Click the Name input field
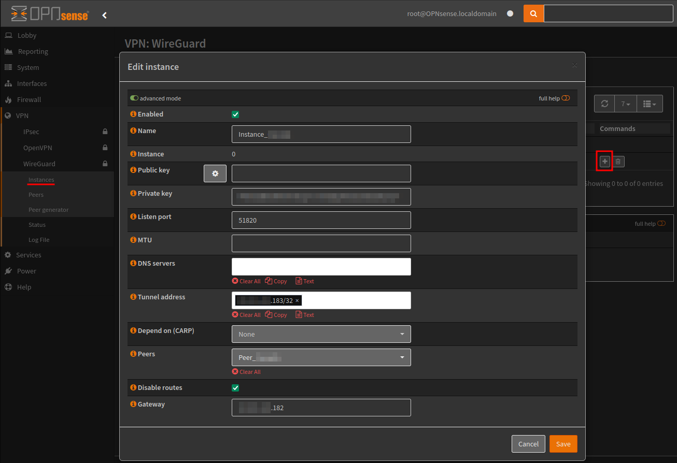 (x=321, y=134)
